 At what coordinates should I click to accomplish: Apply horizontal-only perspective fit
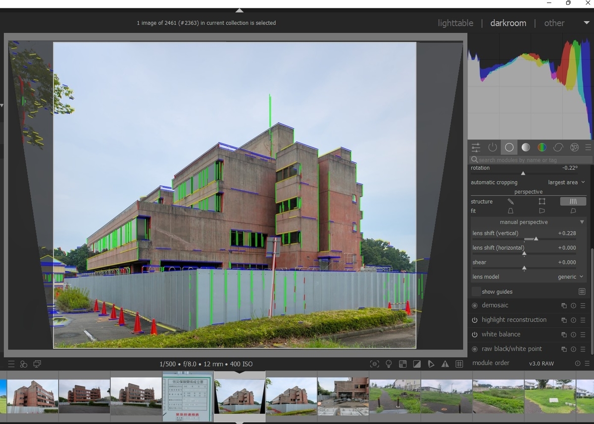click(x=542, y=211)
